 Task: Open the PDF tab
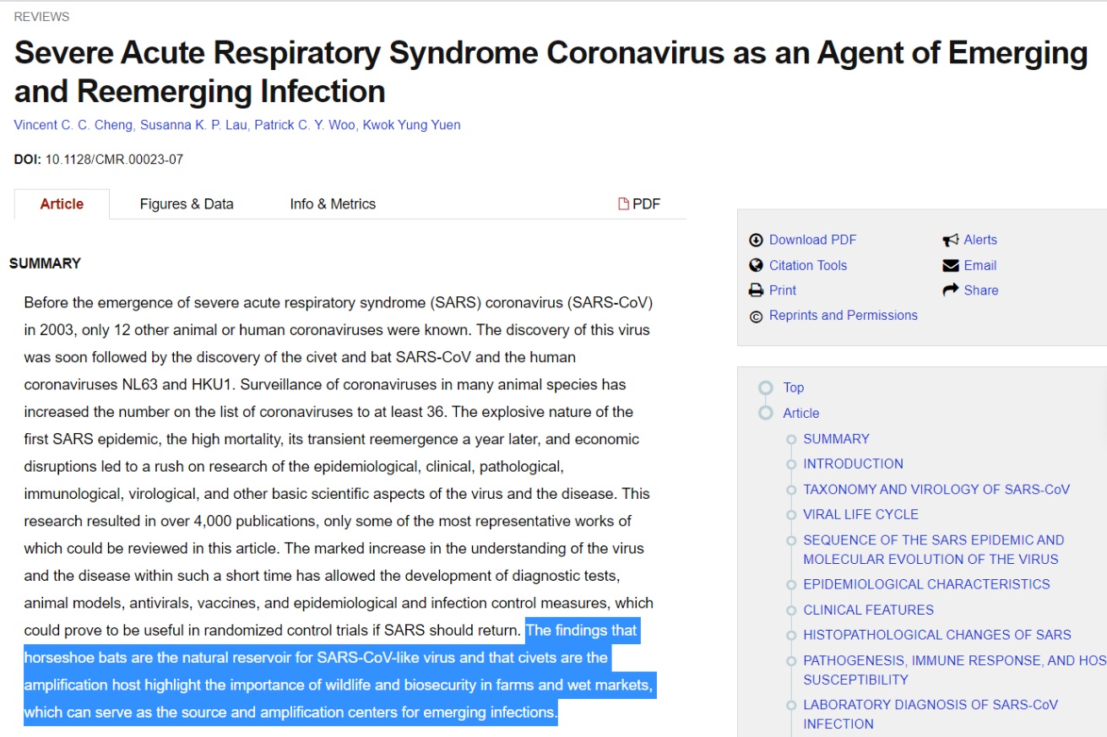640,203
